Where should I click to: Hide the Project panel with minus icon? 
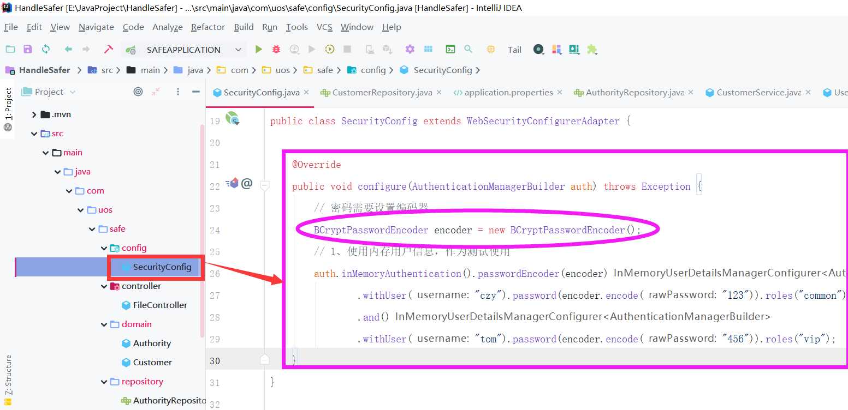196,92
